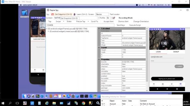The height and width of the screenshot is (106, 190).
Task: Open Siri in the Mac dock
Action: tap(29, 96)
